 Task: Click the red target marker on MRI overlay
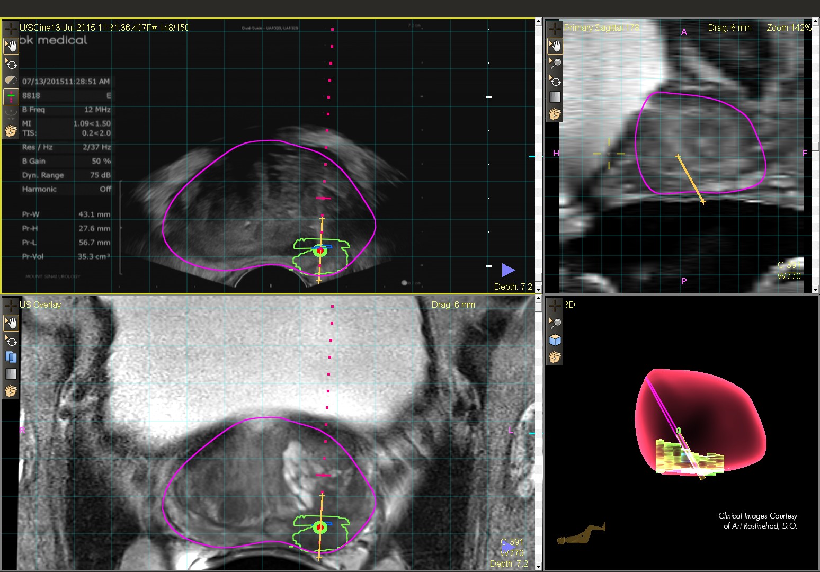(x=320, y=528)
